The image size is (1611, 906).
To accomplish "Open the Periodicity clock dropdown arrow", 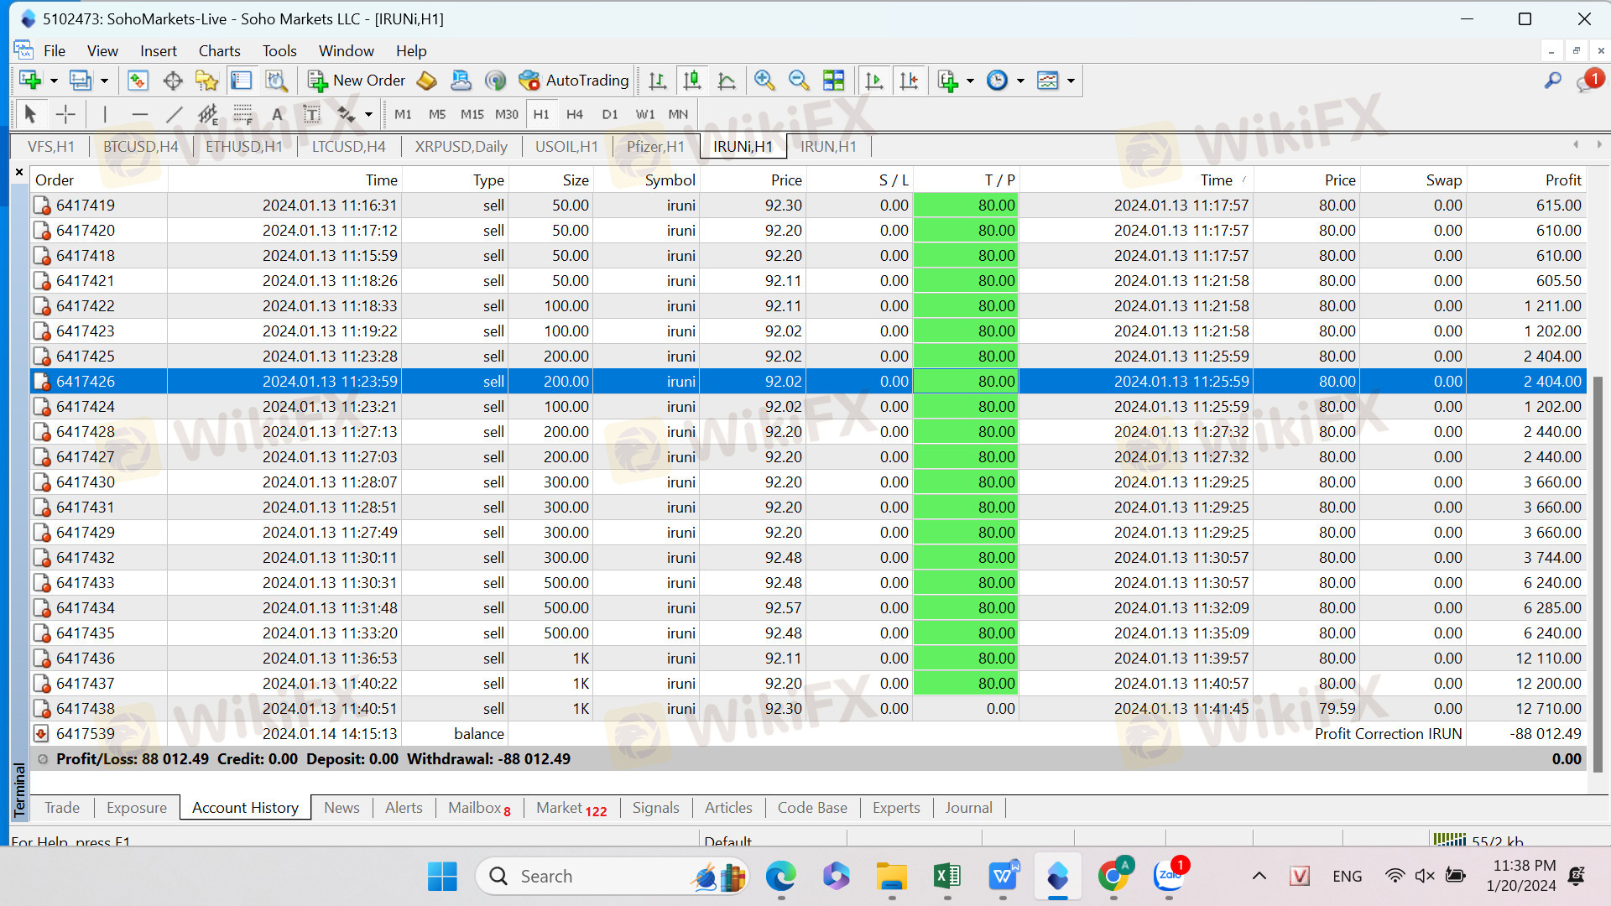I will coord(1020,81).
